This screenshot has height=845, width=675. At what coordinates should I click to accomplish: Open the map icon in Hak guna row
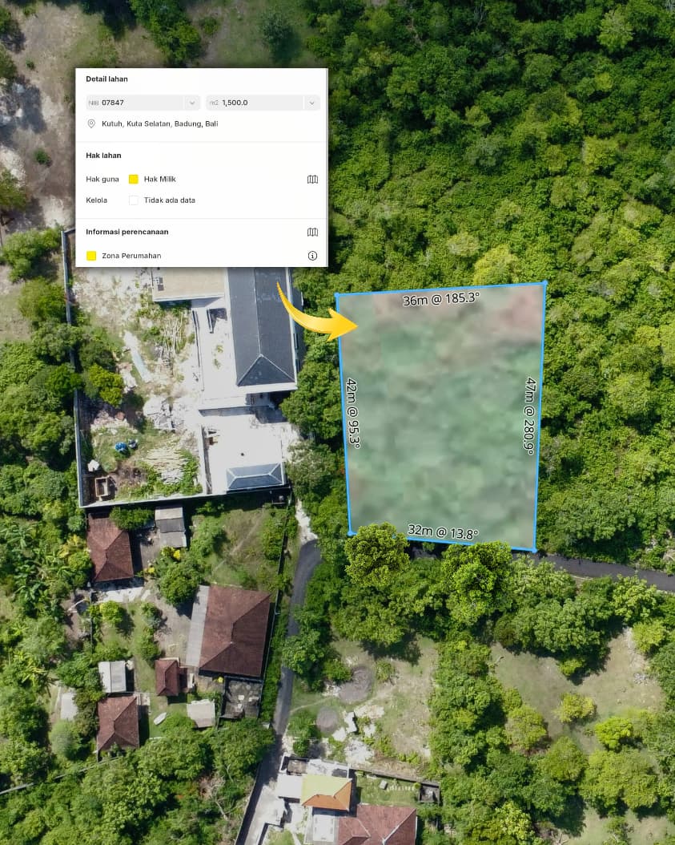click(x=312, y=180)
